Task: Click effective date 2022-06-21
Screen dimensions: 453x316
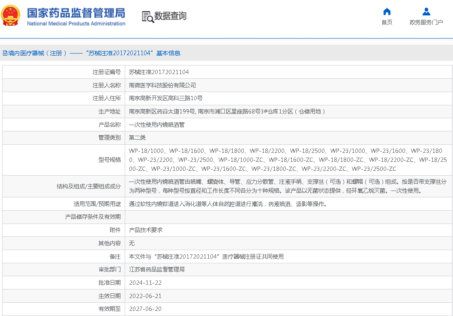Action: 145,296
